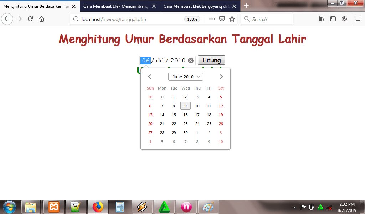Choose June 27 Sunday in calendar
365x214 pixels.
150,133
